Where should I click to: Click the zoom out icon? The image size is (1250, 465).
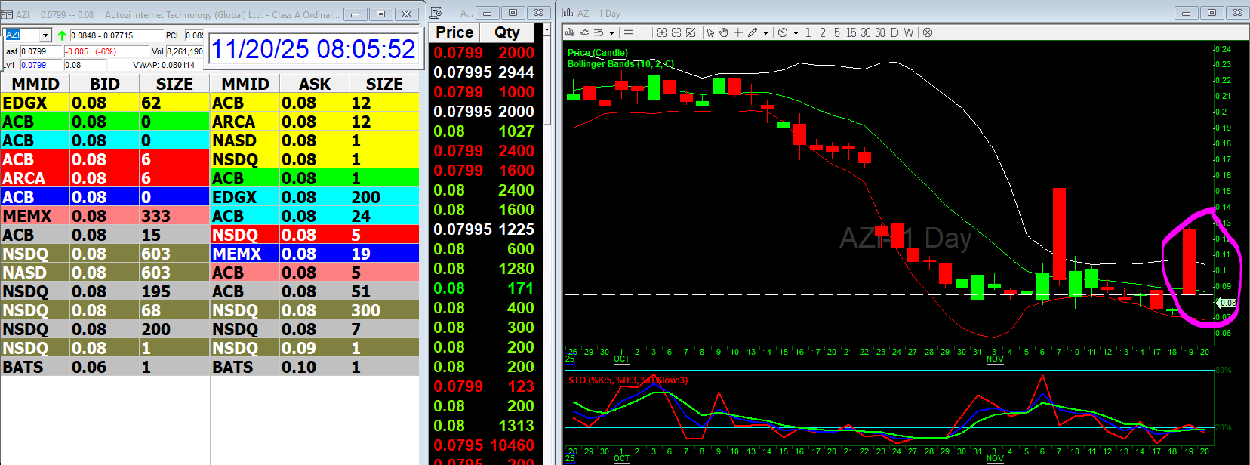tap(676, 32)
